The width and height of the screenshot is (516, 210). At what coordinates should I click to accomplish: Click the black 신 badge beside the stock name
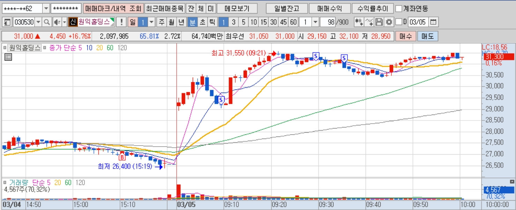pyautogui.click(x=72, y=22)
